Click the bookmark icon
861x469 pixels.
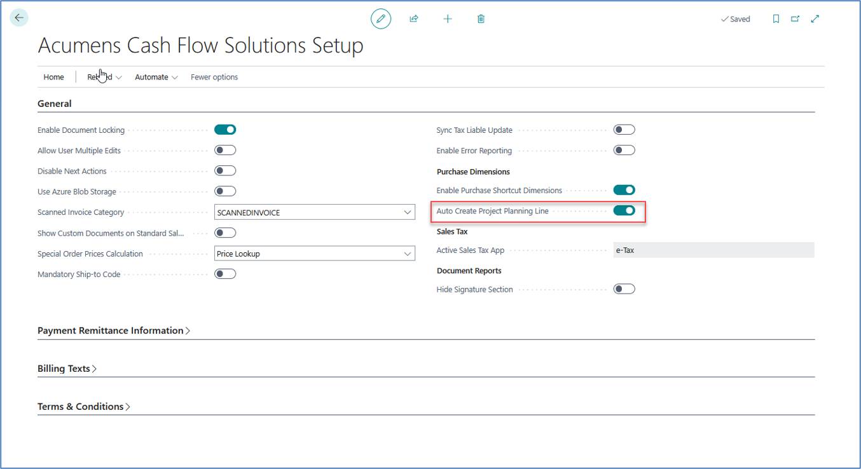pyautogui.click(x=776, y=19)
